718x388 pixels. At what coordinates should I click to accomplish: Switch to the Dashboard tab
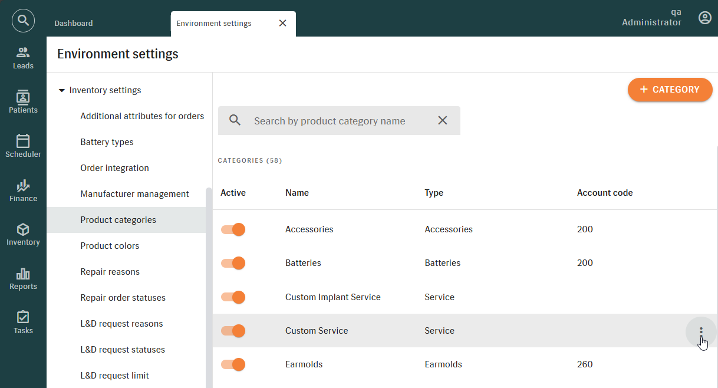[x=74, y=24]
